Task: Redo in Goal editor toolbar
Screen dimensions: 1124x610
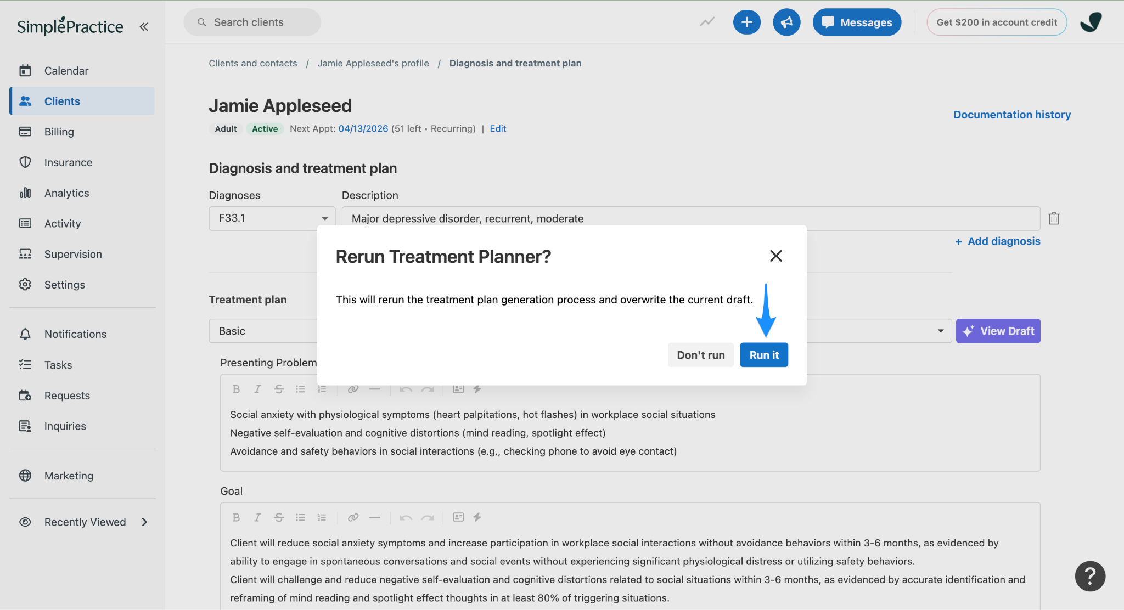Action: 428,517
